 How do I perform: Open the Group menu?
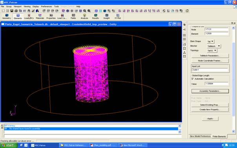9,7
